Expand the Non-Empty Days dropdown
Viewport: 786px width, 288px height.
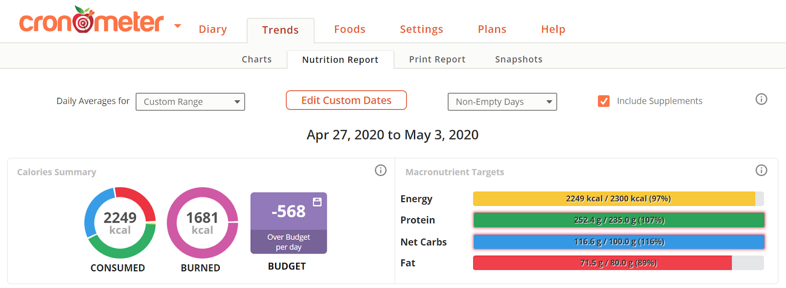502,102
